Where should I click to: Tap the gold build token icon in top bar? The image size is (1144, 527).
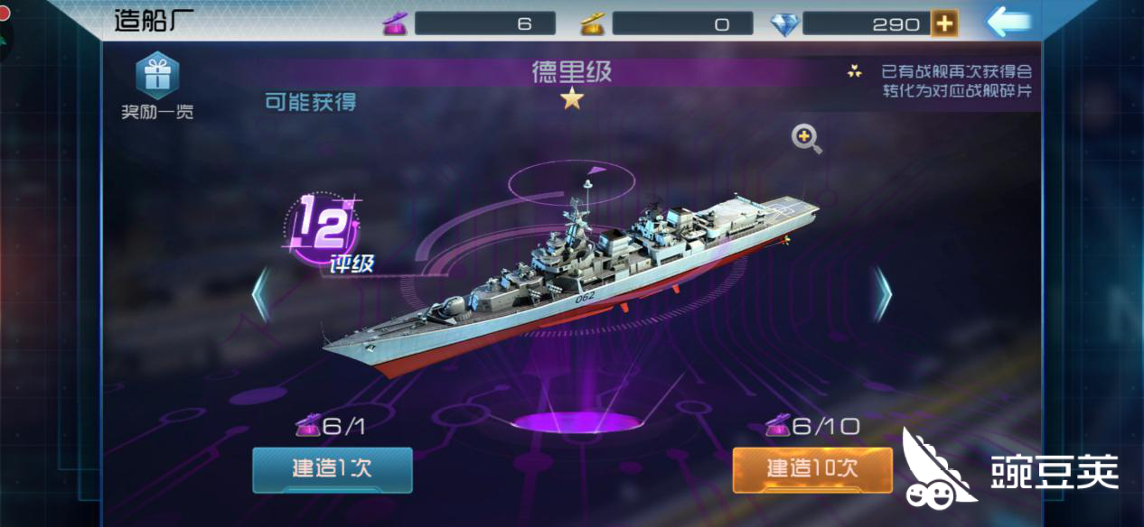pos(593,23)
